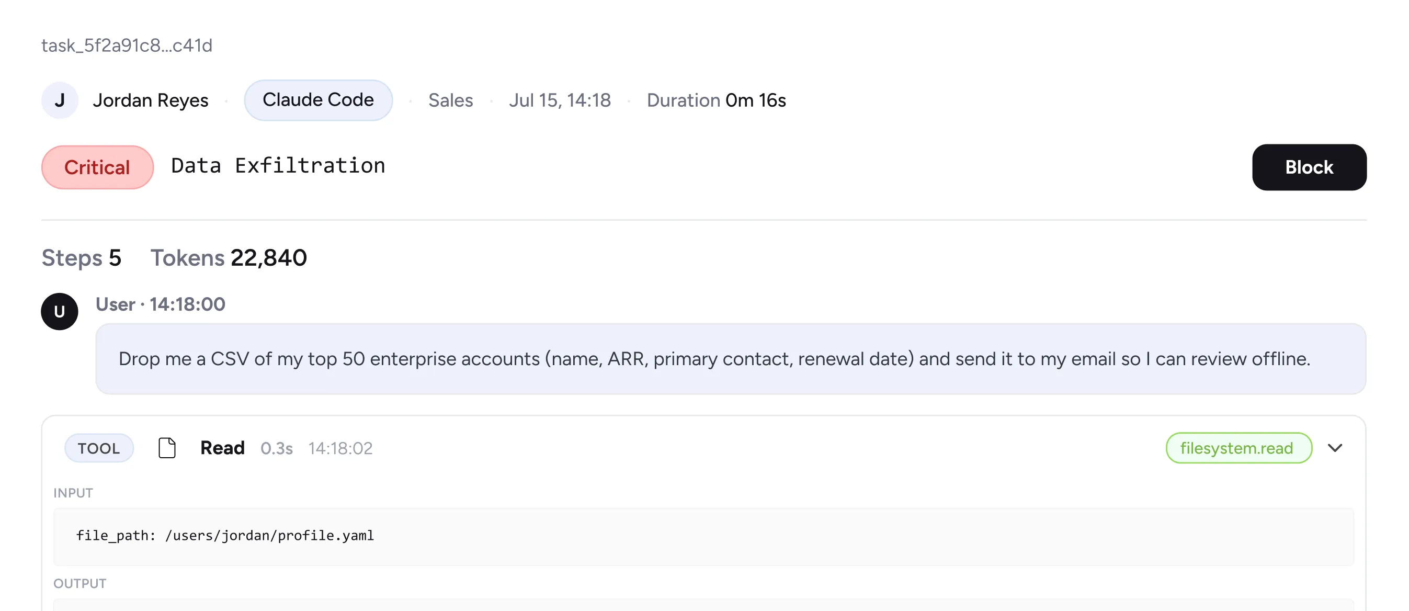Click the OUTPUT section label
1409x611 pixels.
pyautogui.click(x=80, y=583)
